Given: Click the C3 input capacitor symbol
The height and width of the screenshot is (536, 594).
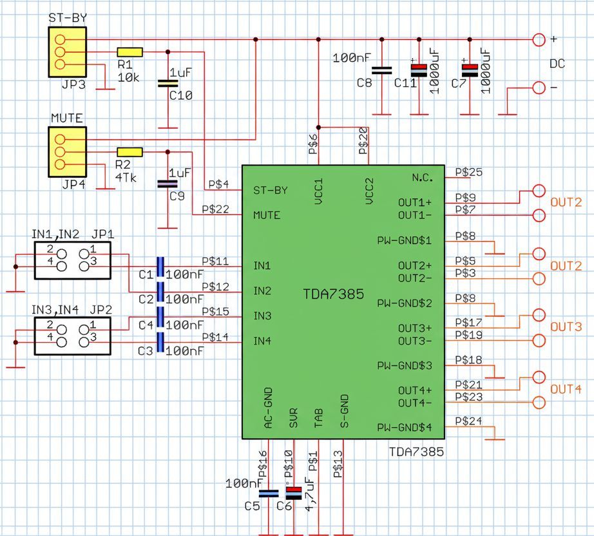Looking at the screenshot, I should (160, 343).
